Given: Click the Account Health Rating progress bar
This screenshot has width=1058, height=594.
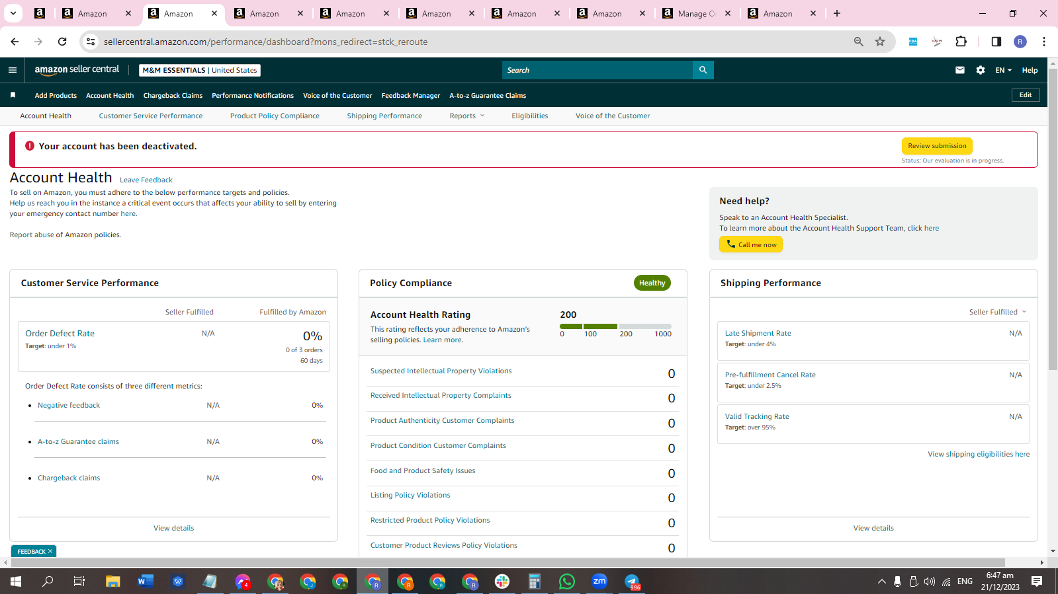Looking at the screenshot, I should click(x=615, y=326).
